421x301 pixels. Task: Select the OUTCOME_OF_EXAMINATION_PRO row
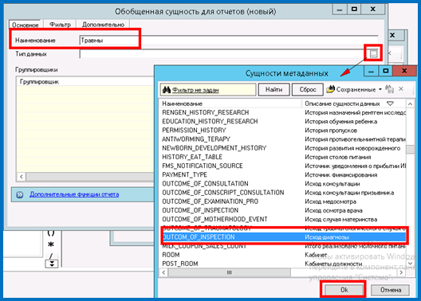point(283,201)
